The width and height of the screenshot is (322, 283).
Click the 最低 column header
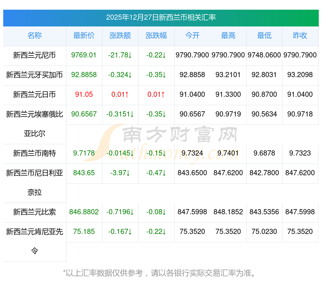tap(264, 35)
